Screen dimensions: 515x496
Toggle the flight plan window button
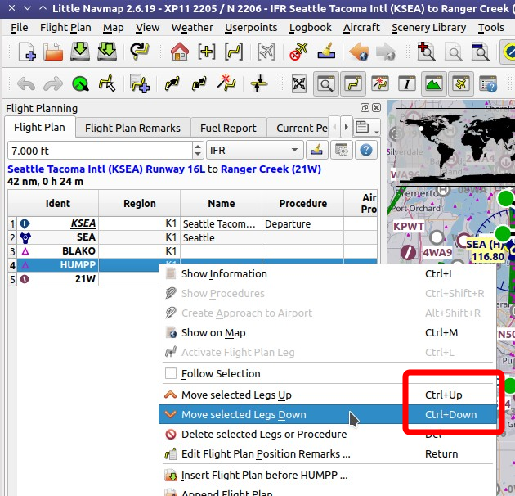[353, 83]
